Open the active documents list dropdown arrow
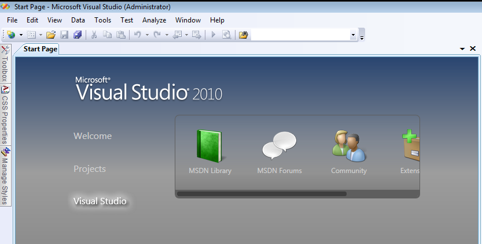The image size is (482, 244). pos(462,48)
